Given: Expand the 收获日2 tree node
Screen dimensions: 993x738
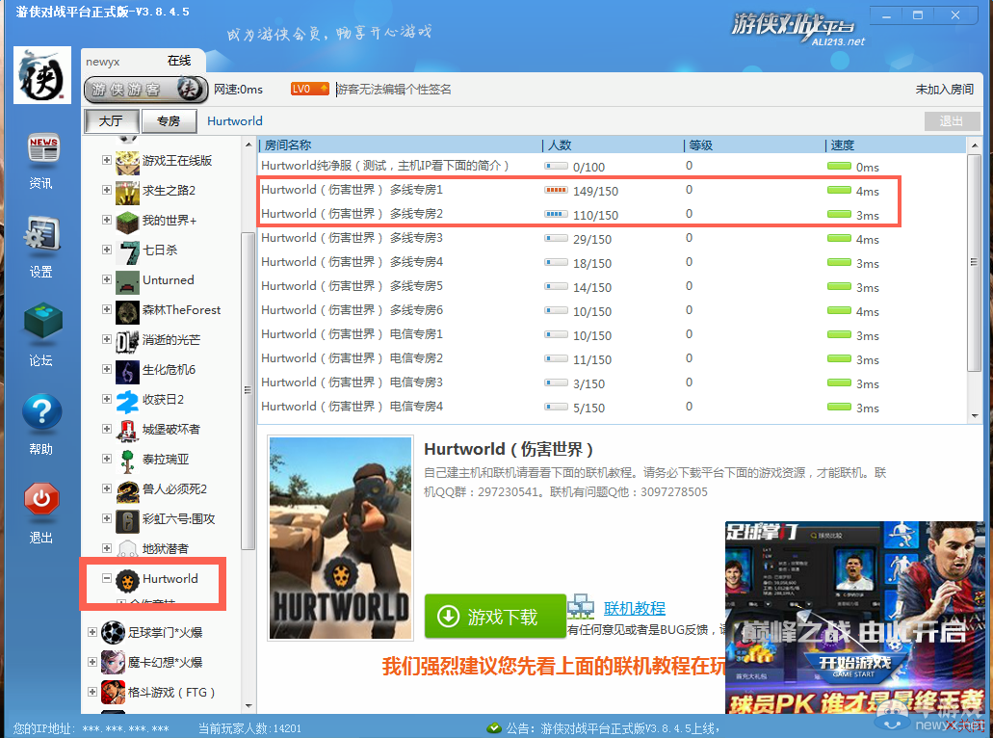Looking at the screenshot, I should pyautogui.click(x=106, y=399).
